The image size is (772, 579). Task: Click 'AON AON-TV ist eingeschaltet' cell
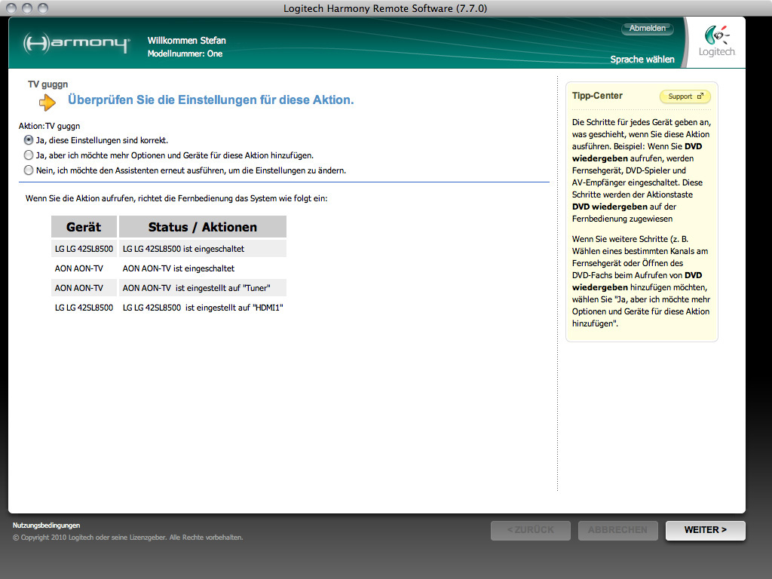[x=202, y=268]
